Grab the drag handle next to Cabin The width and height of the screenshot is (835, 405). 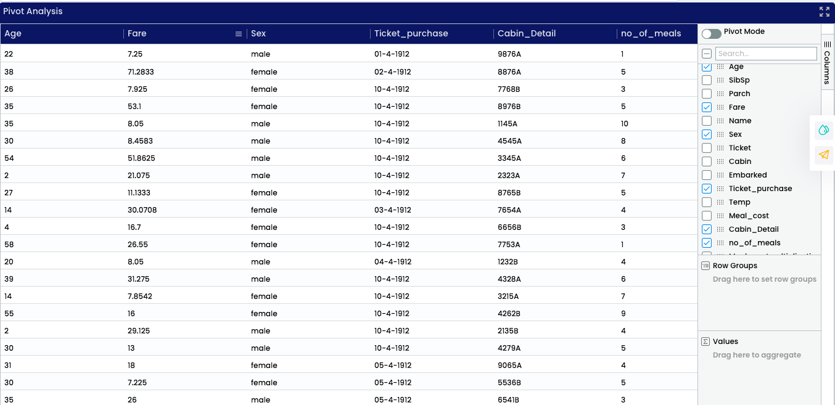tap(720, 162)
